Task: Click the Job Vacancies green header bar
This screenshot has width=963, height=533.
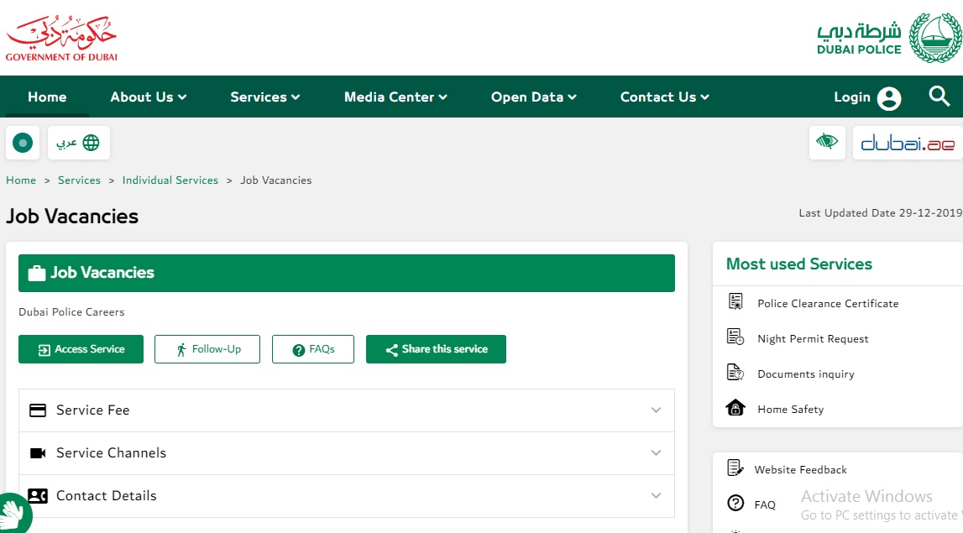Action: click(347, 274)
